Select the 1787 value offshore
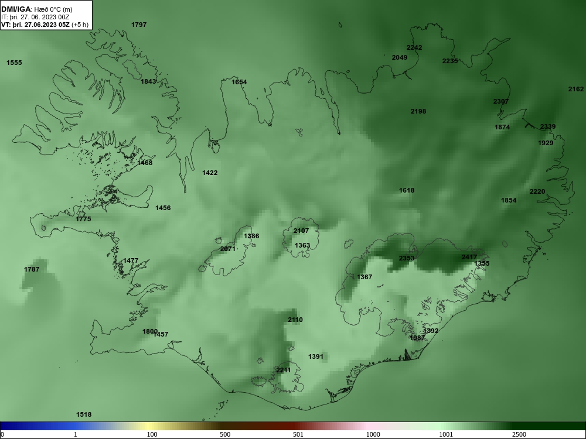Screen dimensions: 586x439 [32, 269]
